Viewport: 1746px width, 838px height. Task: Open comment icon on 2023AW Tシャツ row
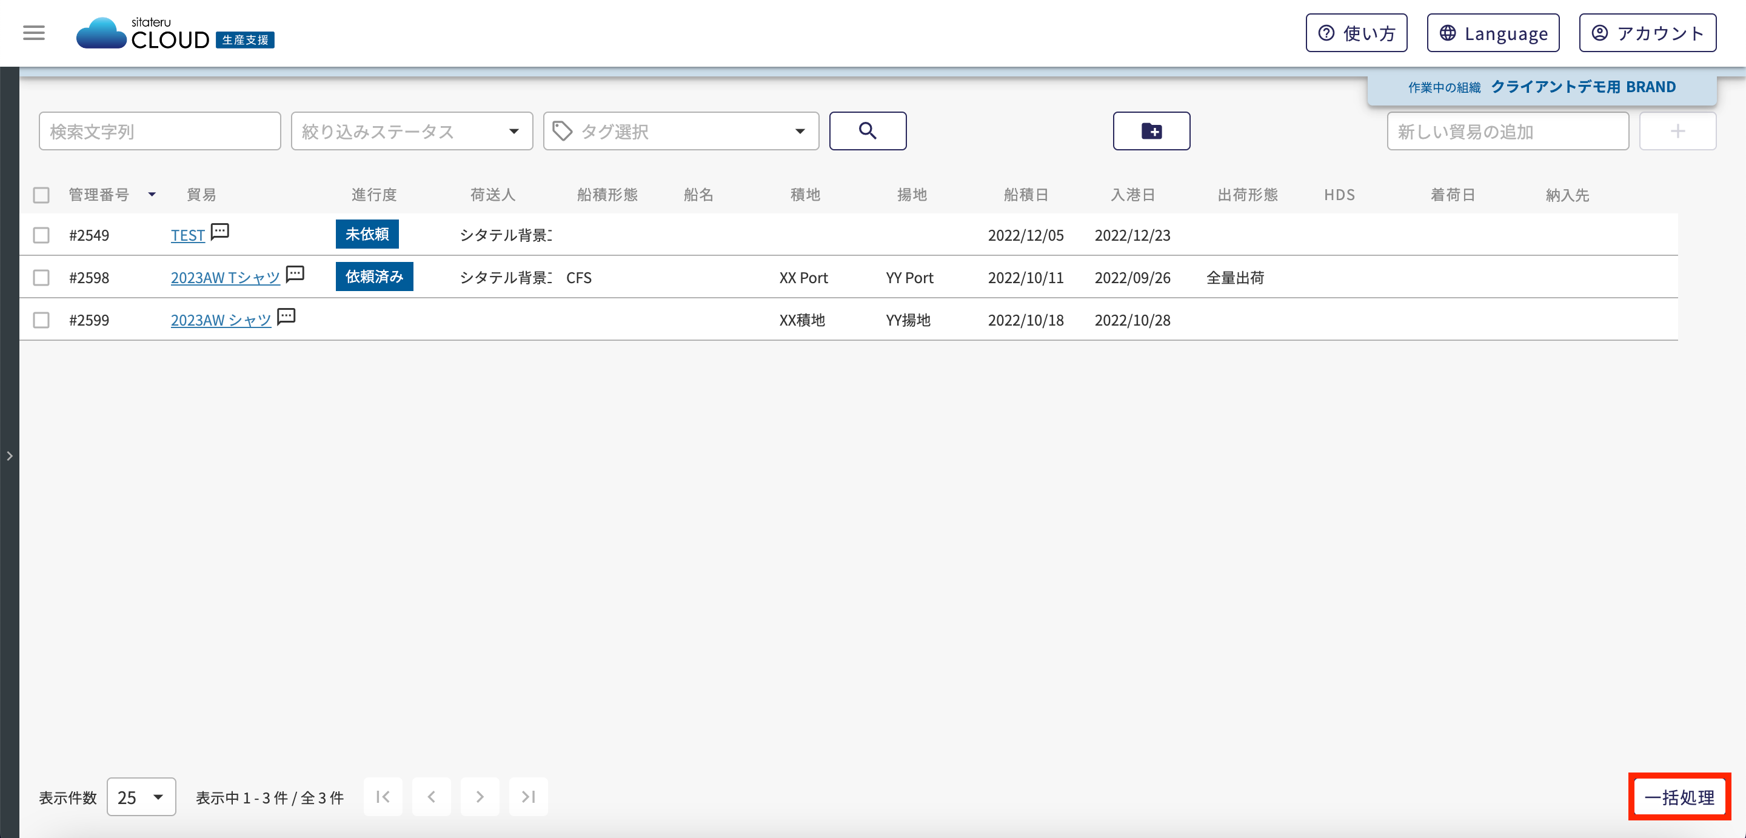pos(295,274)
